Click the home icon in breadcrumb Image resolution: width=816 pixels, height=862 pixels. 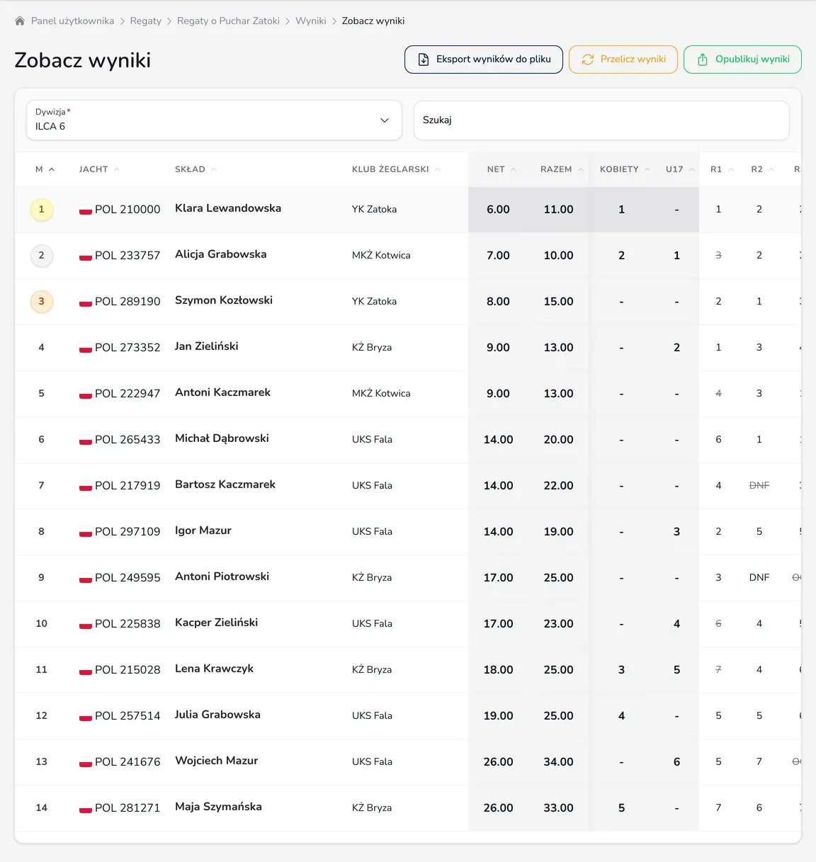point(20,21)
